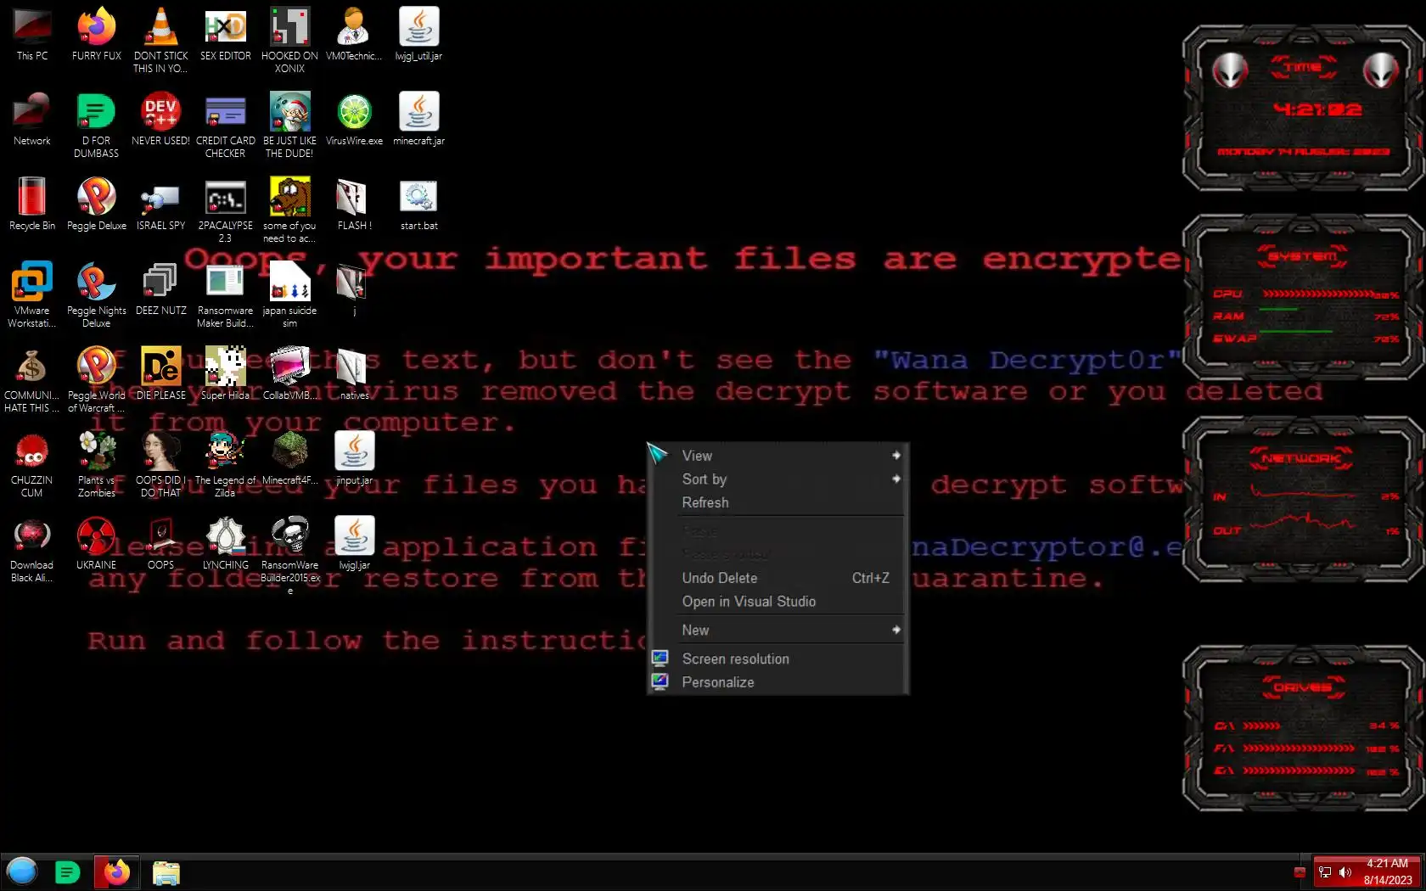The image size is (1426, 891).
Task: Open File Explorer from the taskbar
Action: coord(166,872)
